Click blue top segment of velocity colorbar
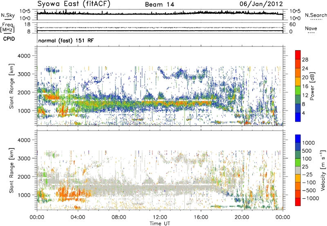 coord(298,139)
